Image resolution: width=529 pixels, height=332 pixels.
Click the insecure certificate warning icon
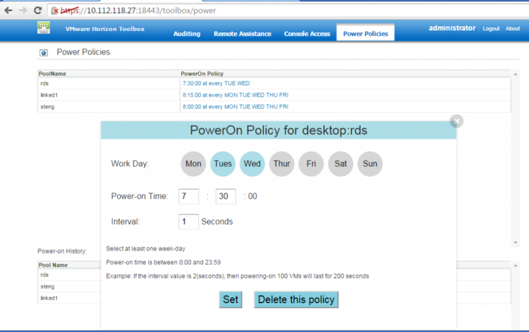coord(55,11)
